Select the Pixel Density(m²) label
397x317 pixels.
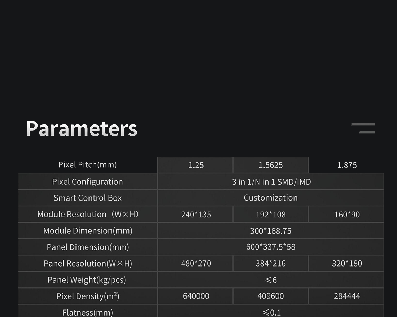coord(88,296)
